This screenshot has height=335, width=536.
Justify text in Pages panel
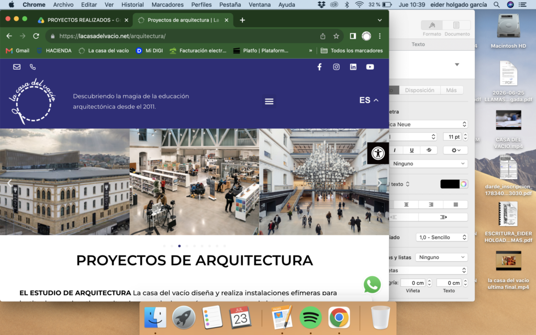tap(455, 205)
